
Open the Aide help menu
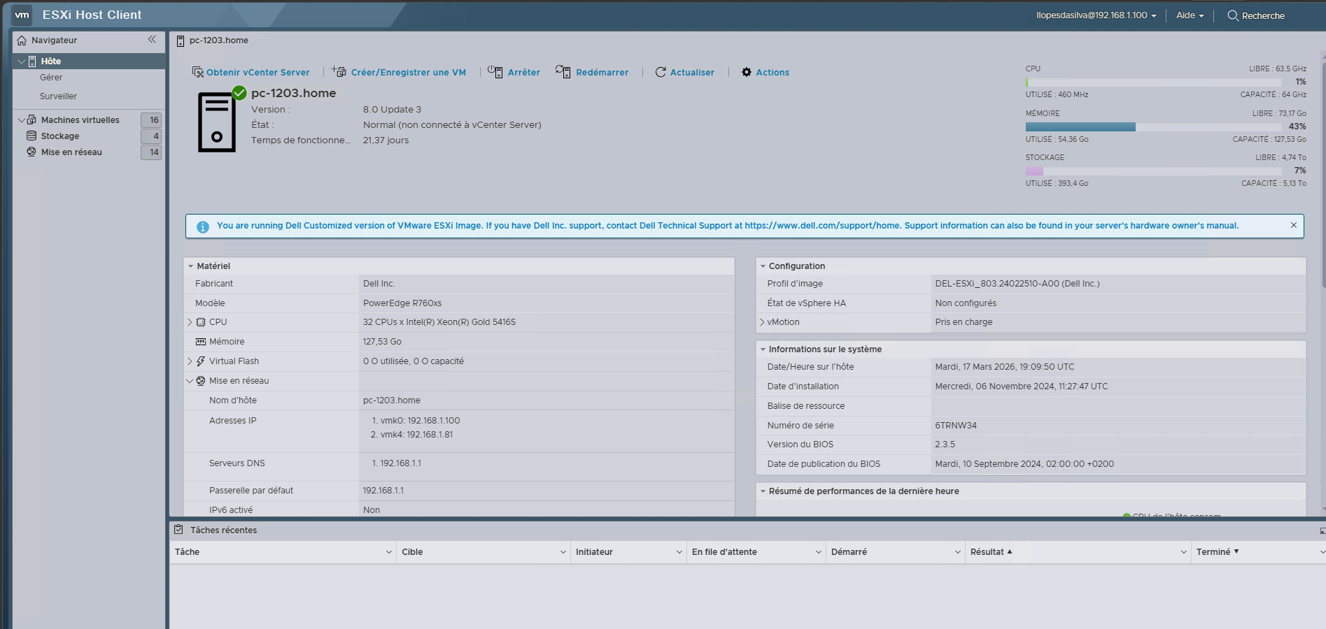tap(1190, 15)
